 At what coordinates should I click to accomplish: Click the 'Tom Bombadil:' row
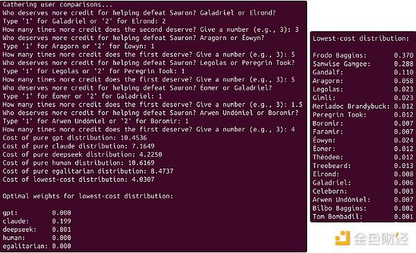coord(363,217)
